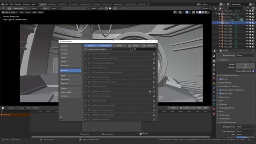Switch to the Sculpting workspace tab
The height and width of the screenshot is (144, 256).
[x=62, y=4]
